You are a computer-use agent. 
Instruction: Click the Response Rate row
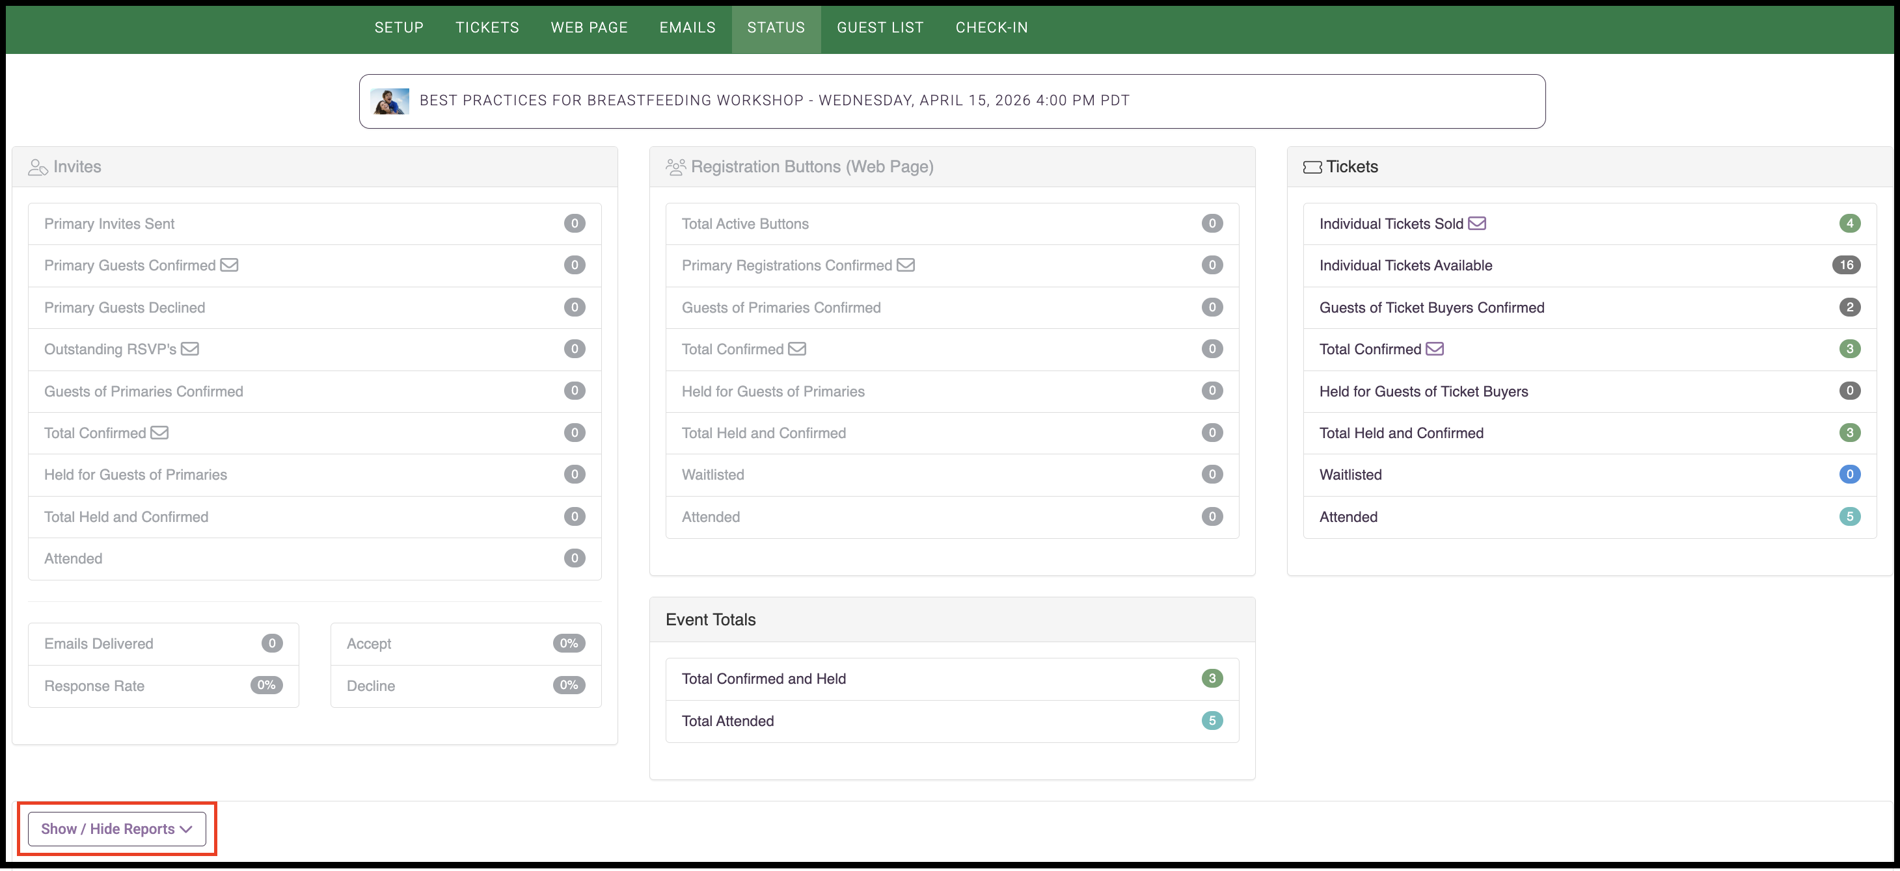point(164,686)
